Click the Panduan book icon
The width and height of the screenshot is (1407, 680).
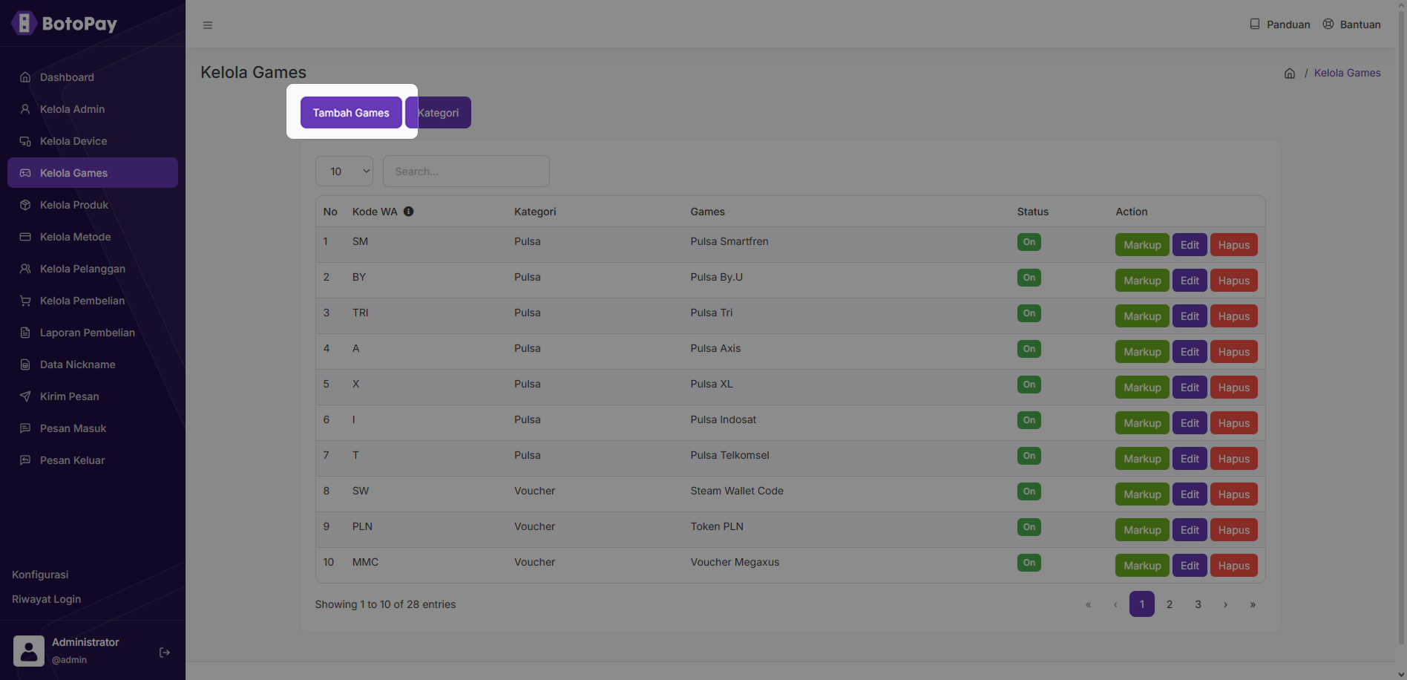[1255, 24]
